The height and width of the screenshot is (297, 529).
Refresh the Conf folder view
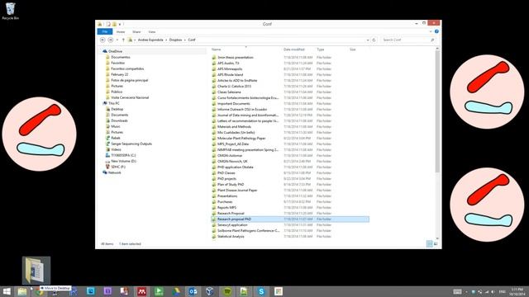(x=374, y=40)
